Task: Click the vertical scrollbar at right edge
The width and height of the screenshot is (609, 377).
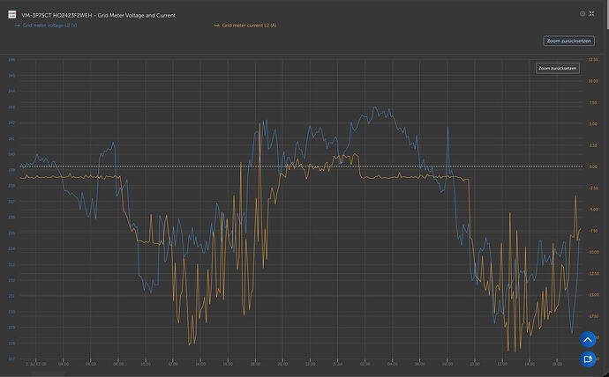Action: point(607,14)
